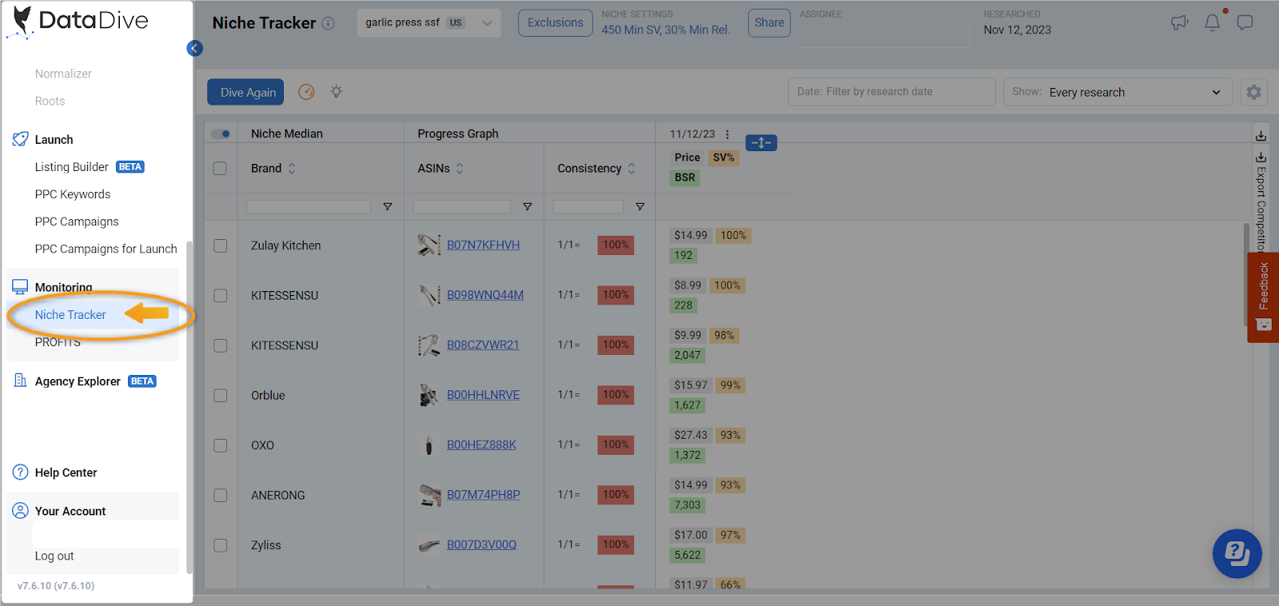Select the ANERONG row checkbox

pos(220,496)
